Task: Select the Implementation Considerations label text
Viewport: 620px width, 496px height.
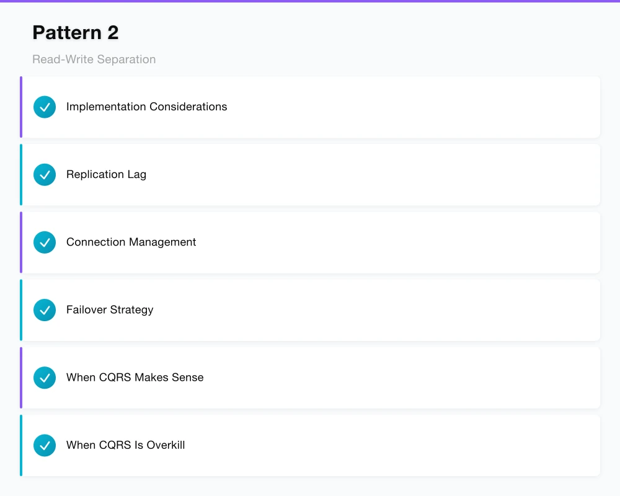Action: [146, 107]
